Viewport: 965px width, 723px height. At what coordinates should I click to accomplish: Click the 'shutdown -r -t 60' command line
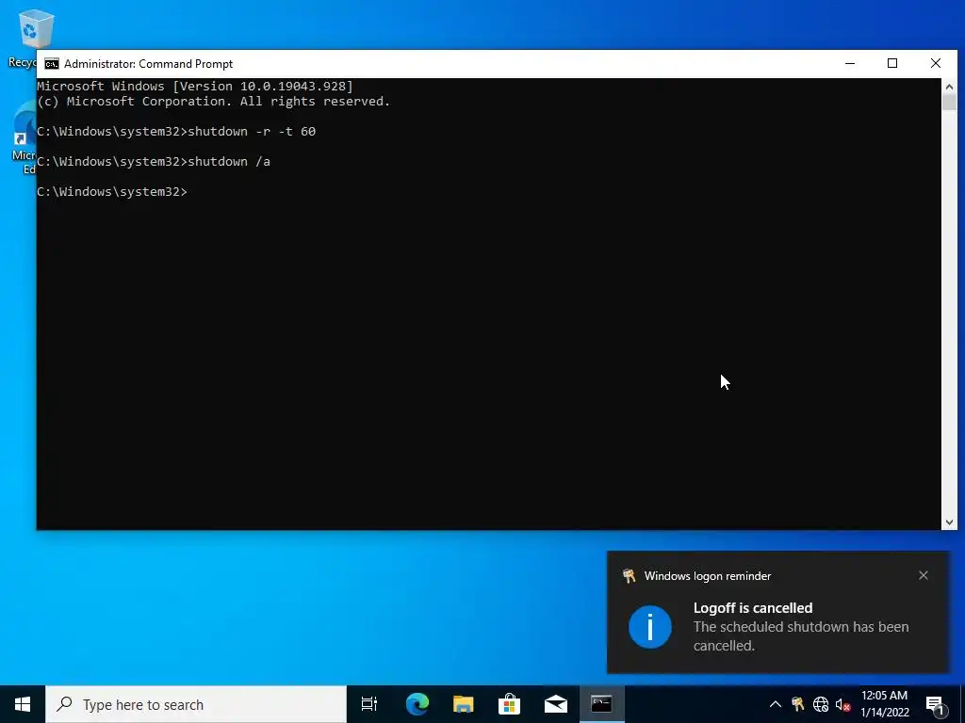coord(176,132)
